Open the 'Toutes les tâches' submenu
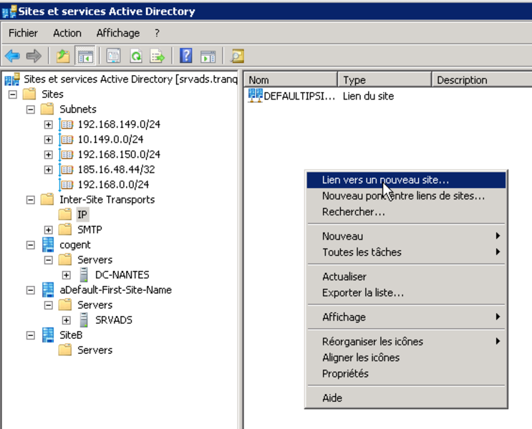The image size is (532, 429). [406, 252]
